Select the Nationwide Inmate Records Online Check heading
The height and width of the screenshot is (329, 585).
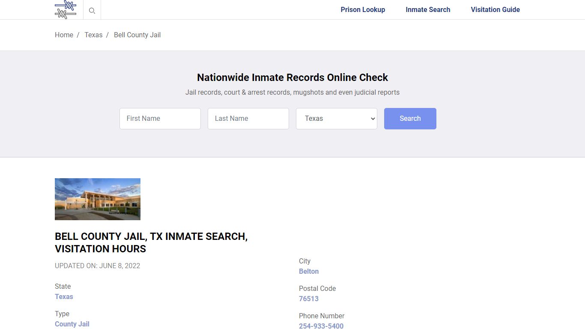click(292, 78)
